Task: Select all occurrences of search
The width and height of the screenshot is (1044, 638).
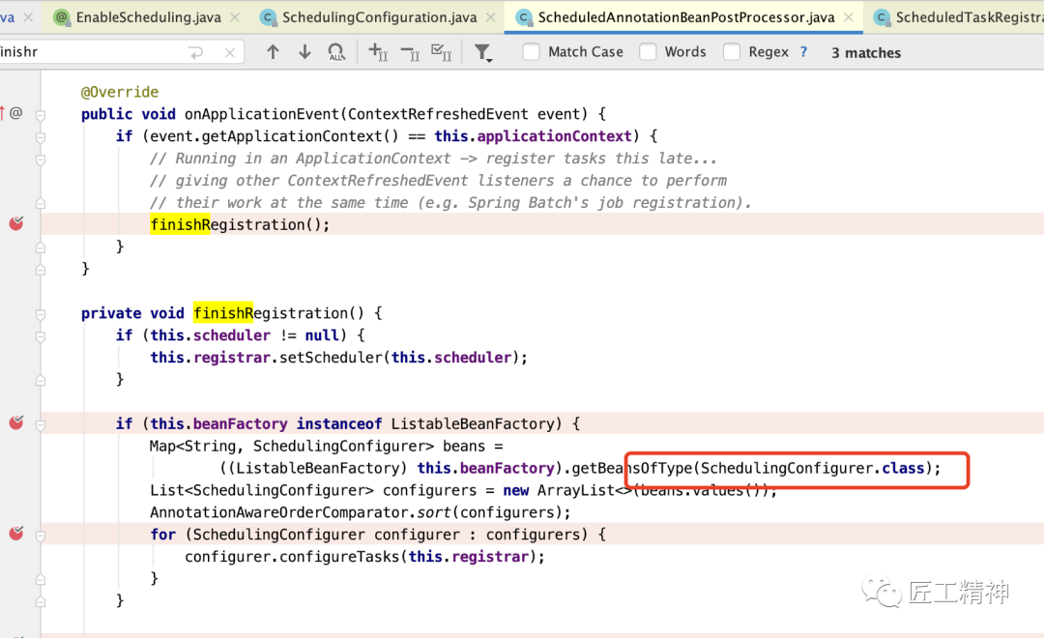Action: point(337,52)
